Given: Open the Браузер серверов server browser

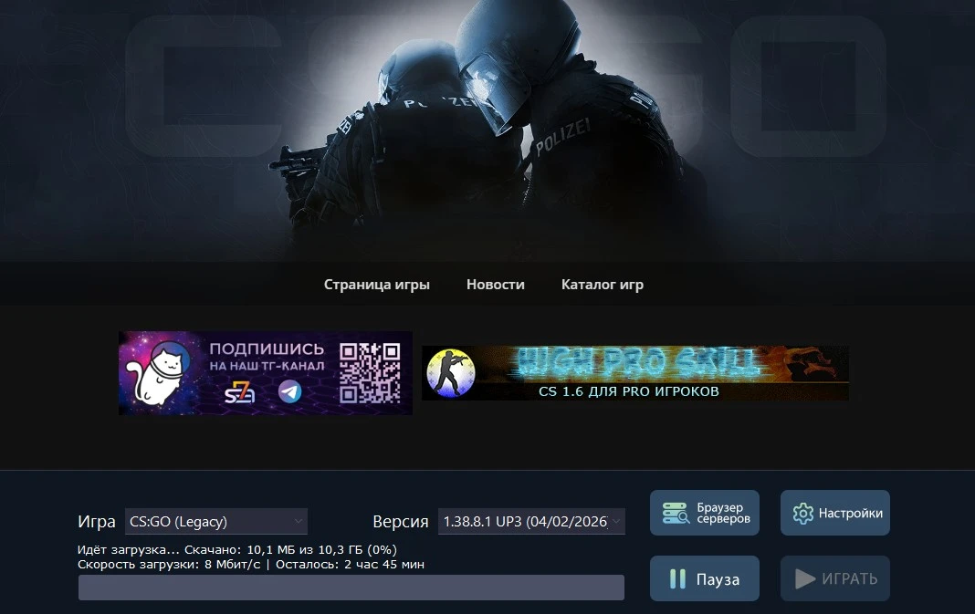Looking at the screenshot, I should [705, 513].
